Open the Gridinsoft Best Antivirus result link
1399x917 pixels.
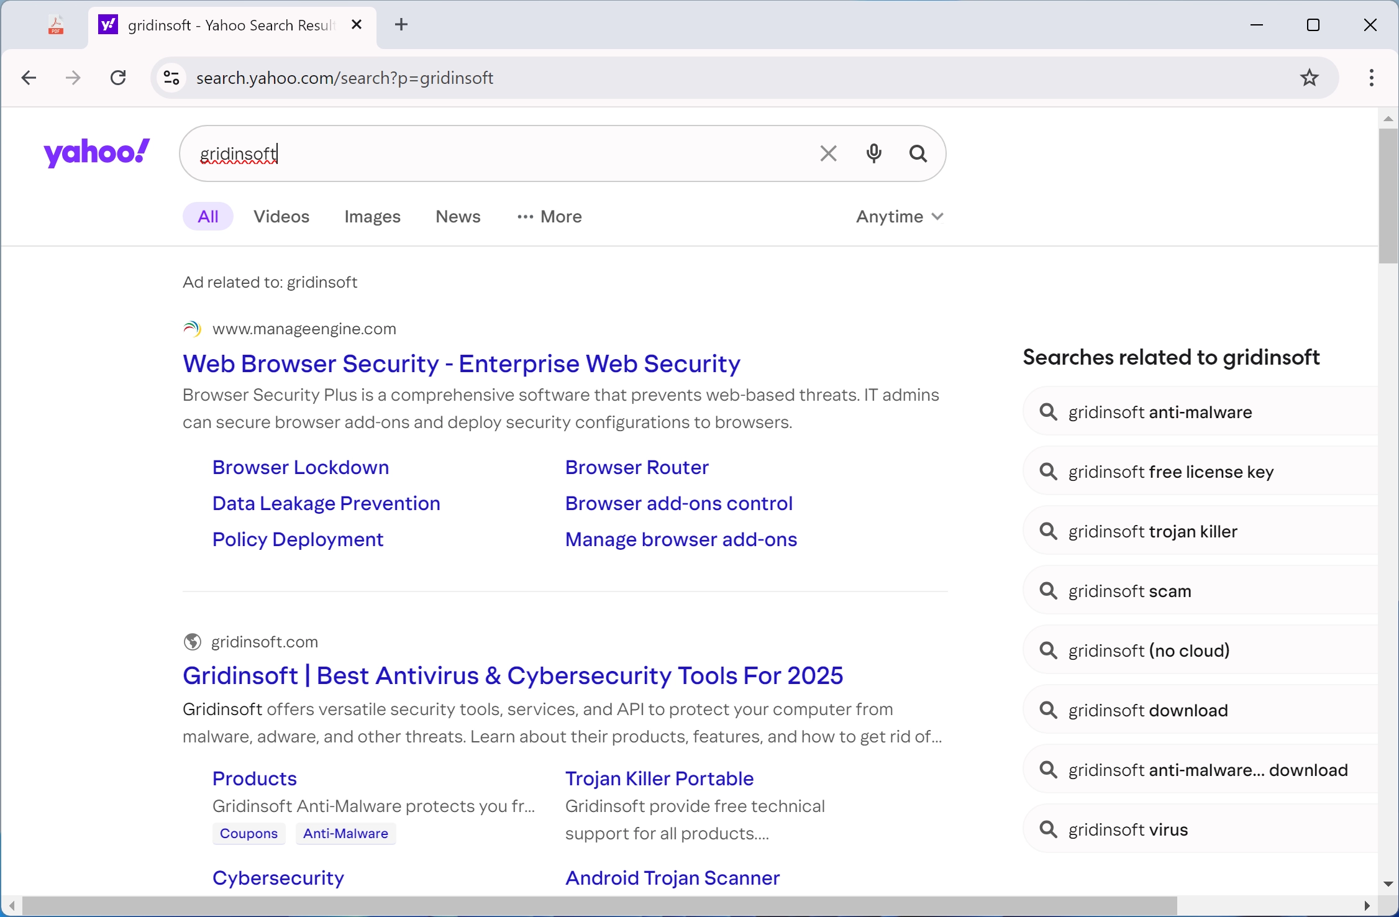(x=513, y=676)
